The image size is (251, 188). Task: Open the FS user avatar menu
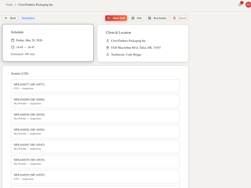click(x=248, y=5)
